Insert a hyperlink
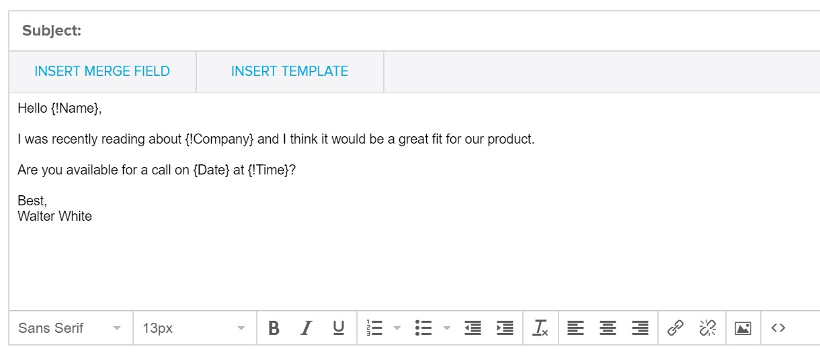 (x=675, y=328)
